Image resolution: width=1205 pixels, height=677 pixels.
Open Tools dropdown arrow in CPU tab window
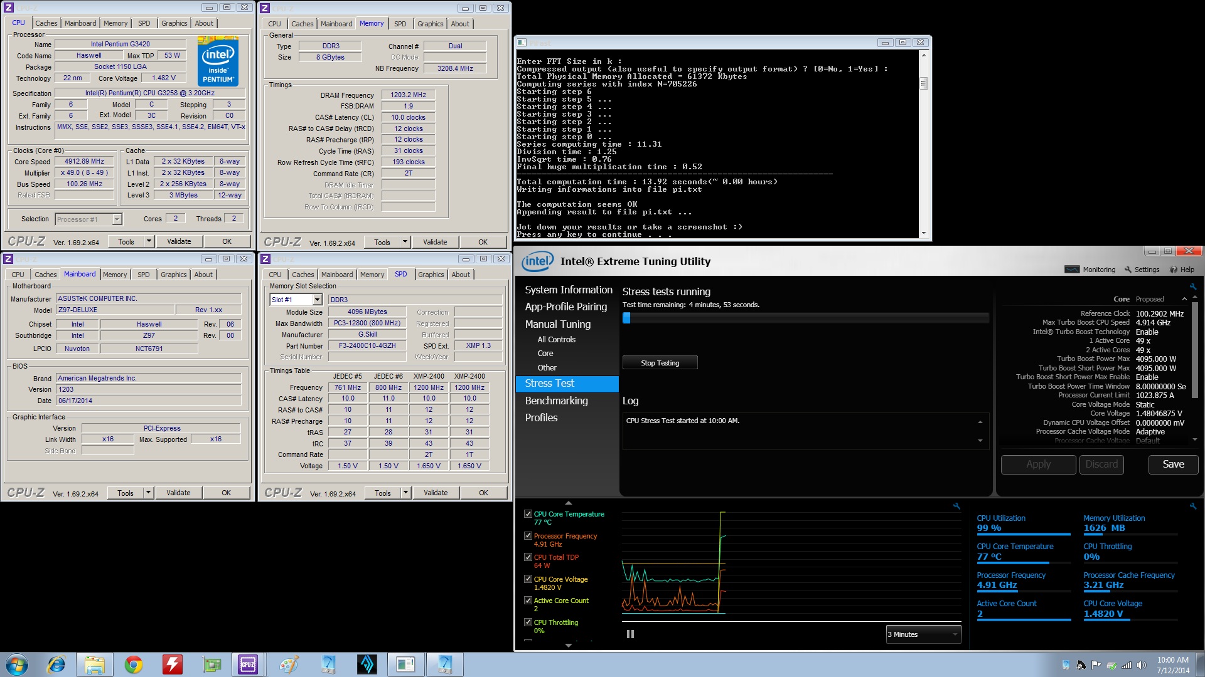(x=149, y=241)
